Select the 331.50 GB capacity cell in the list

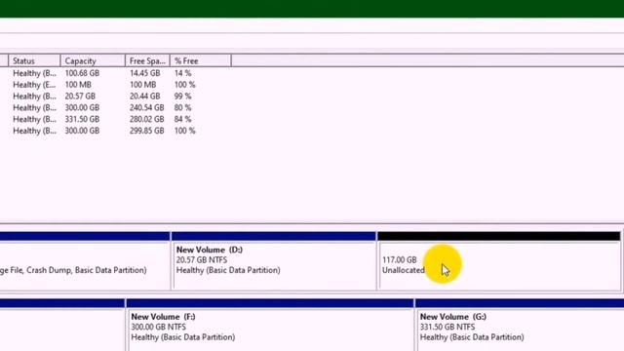click(82, 119)
